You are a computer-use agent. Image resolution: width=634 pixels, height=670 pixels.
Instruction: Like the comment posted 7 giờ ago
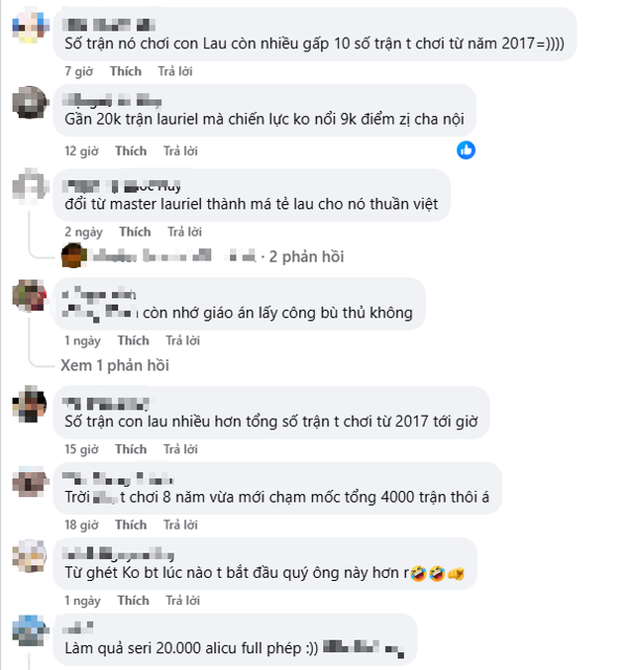pos(126,71)
